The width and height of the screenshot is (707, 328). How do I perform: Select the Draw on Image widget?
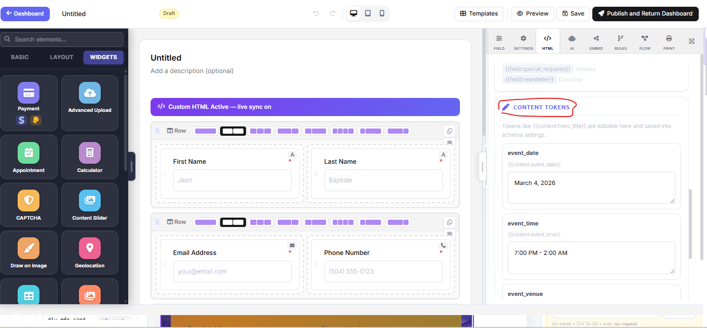click(29, 252)
